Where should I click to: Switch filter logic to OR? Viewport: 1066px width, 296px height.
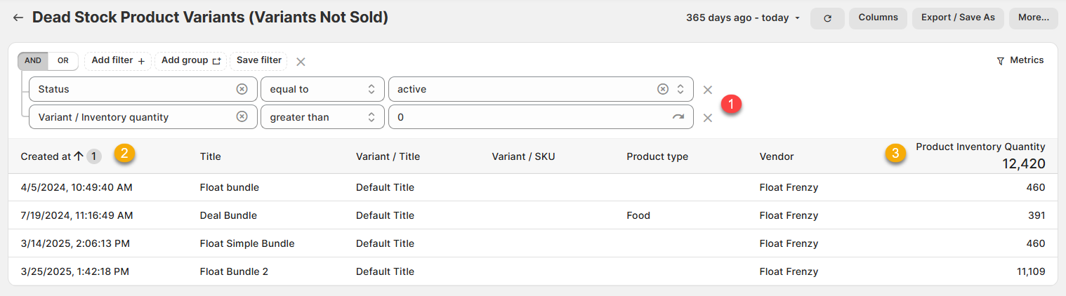tap(63, 61)
